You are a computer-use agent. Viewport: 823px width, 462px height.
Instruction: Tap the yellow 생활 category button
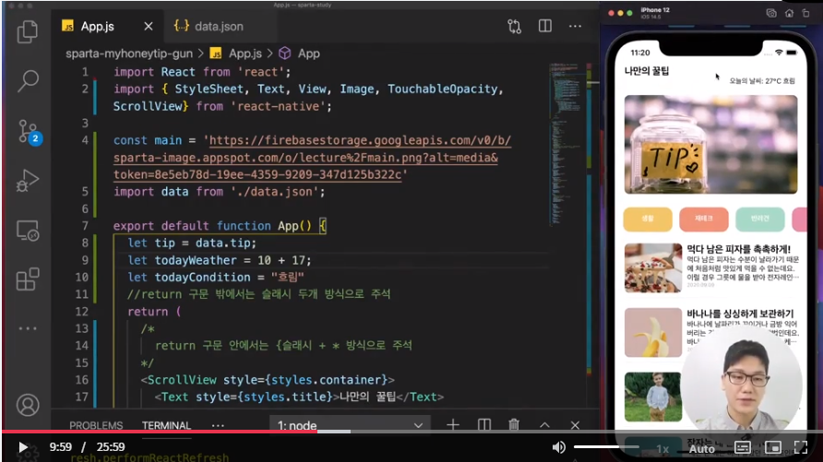pyautogui.click(x=648, y=219)
